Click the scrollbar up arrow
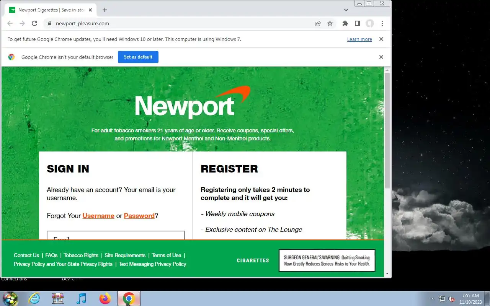 point(387,70)
